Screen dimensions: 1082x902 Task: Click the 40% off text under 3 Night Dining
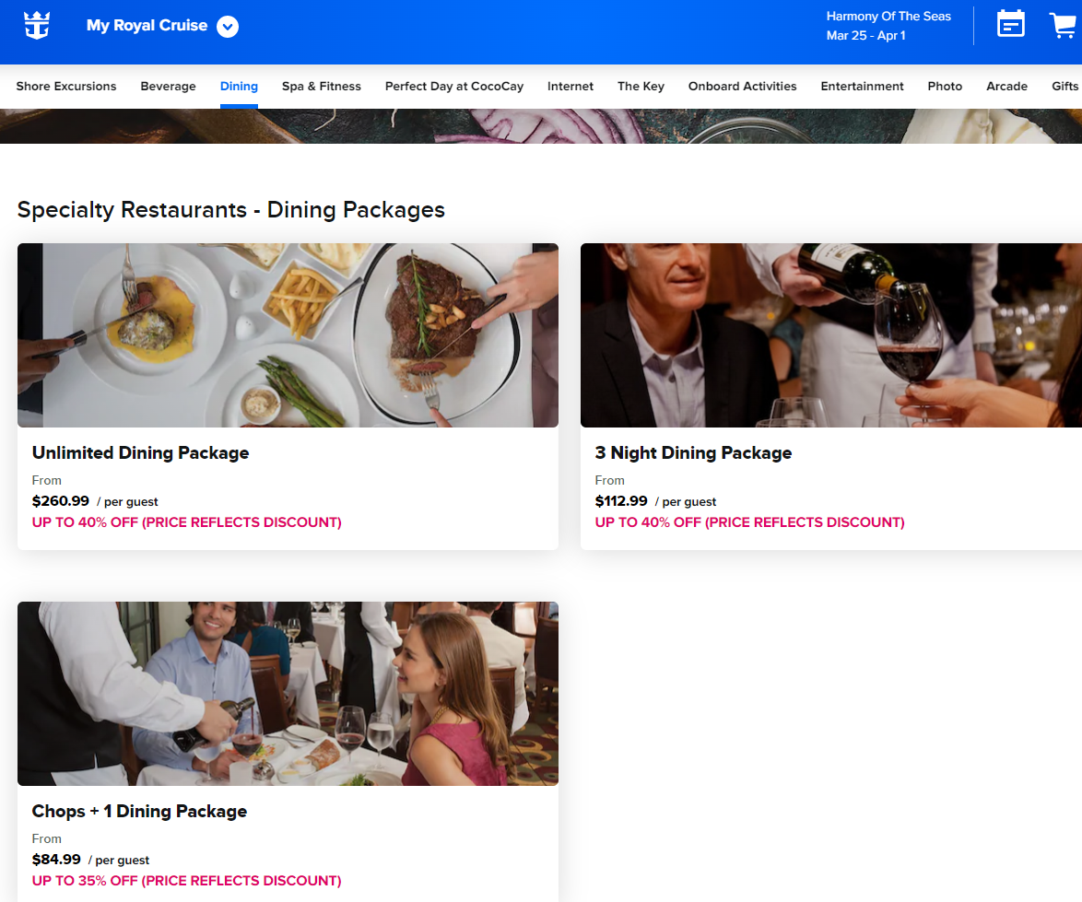(x=749, y=522)
